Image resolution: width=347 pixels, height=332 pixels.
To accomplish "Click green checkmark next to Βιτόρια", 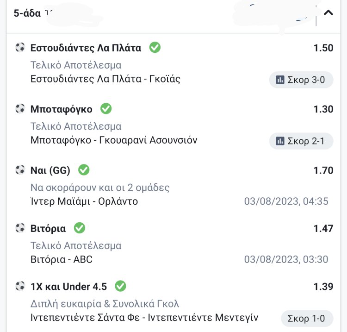I will pos(80,228).
